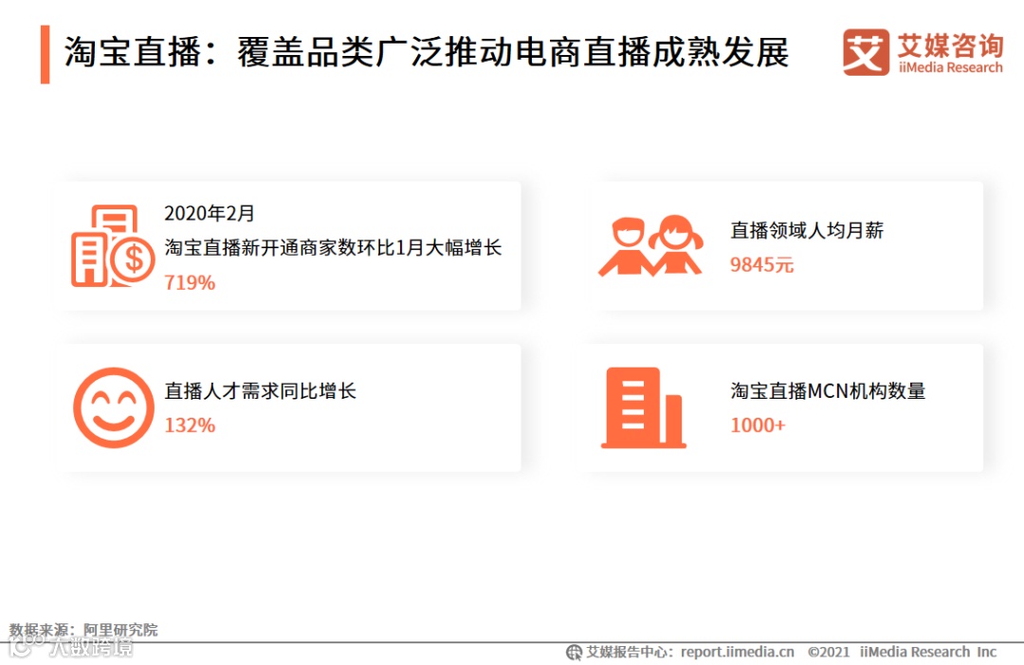Click the ©2021 iiMedia Research Inc copyright

(902, 652)
